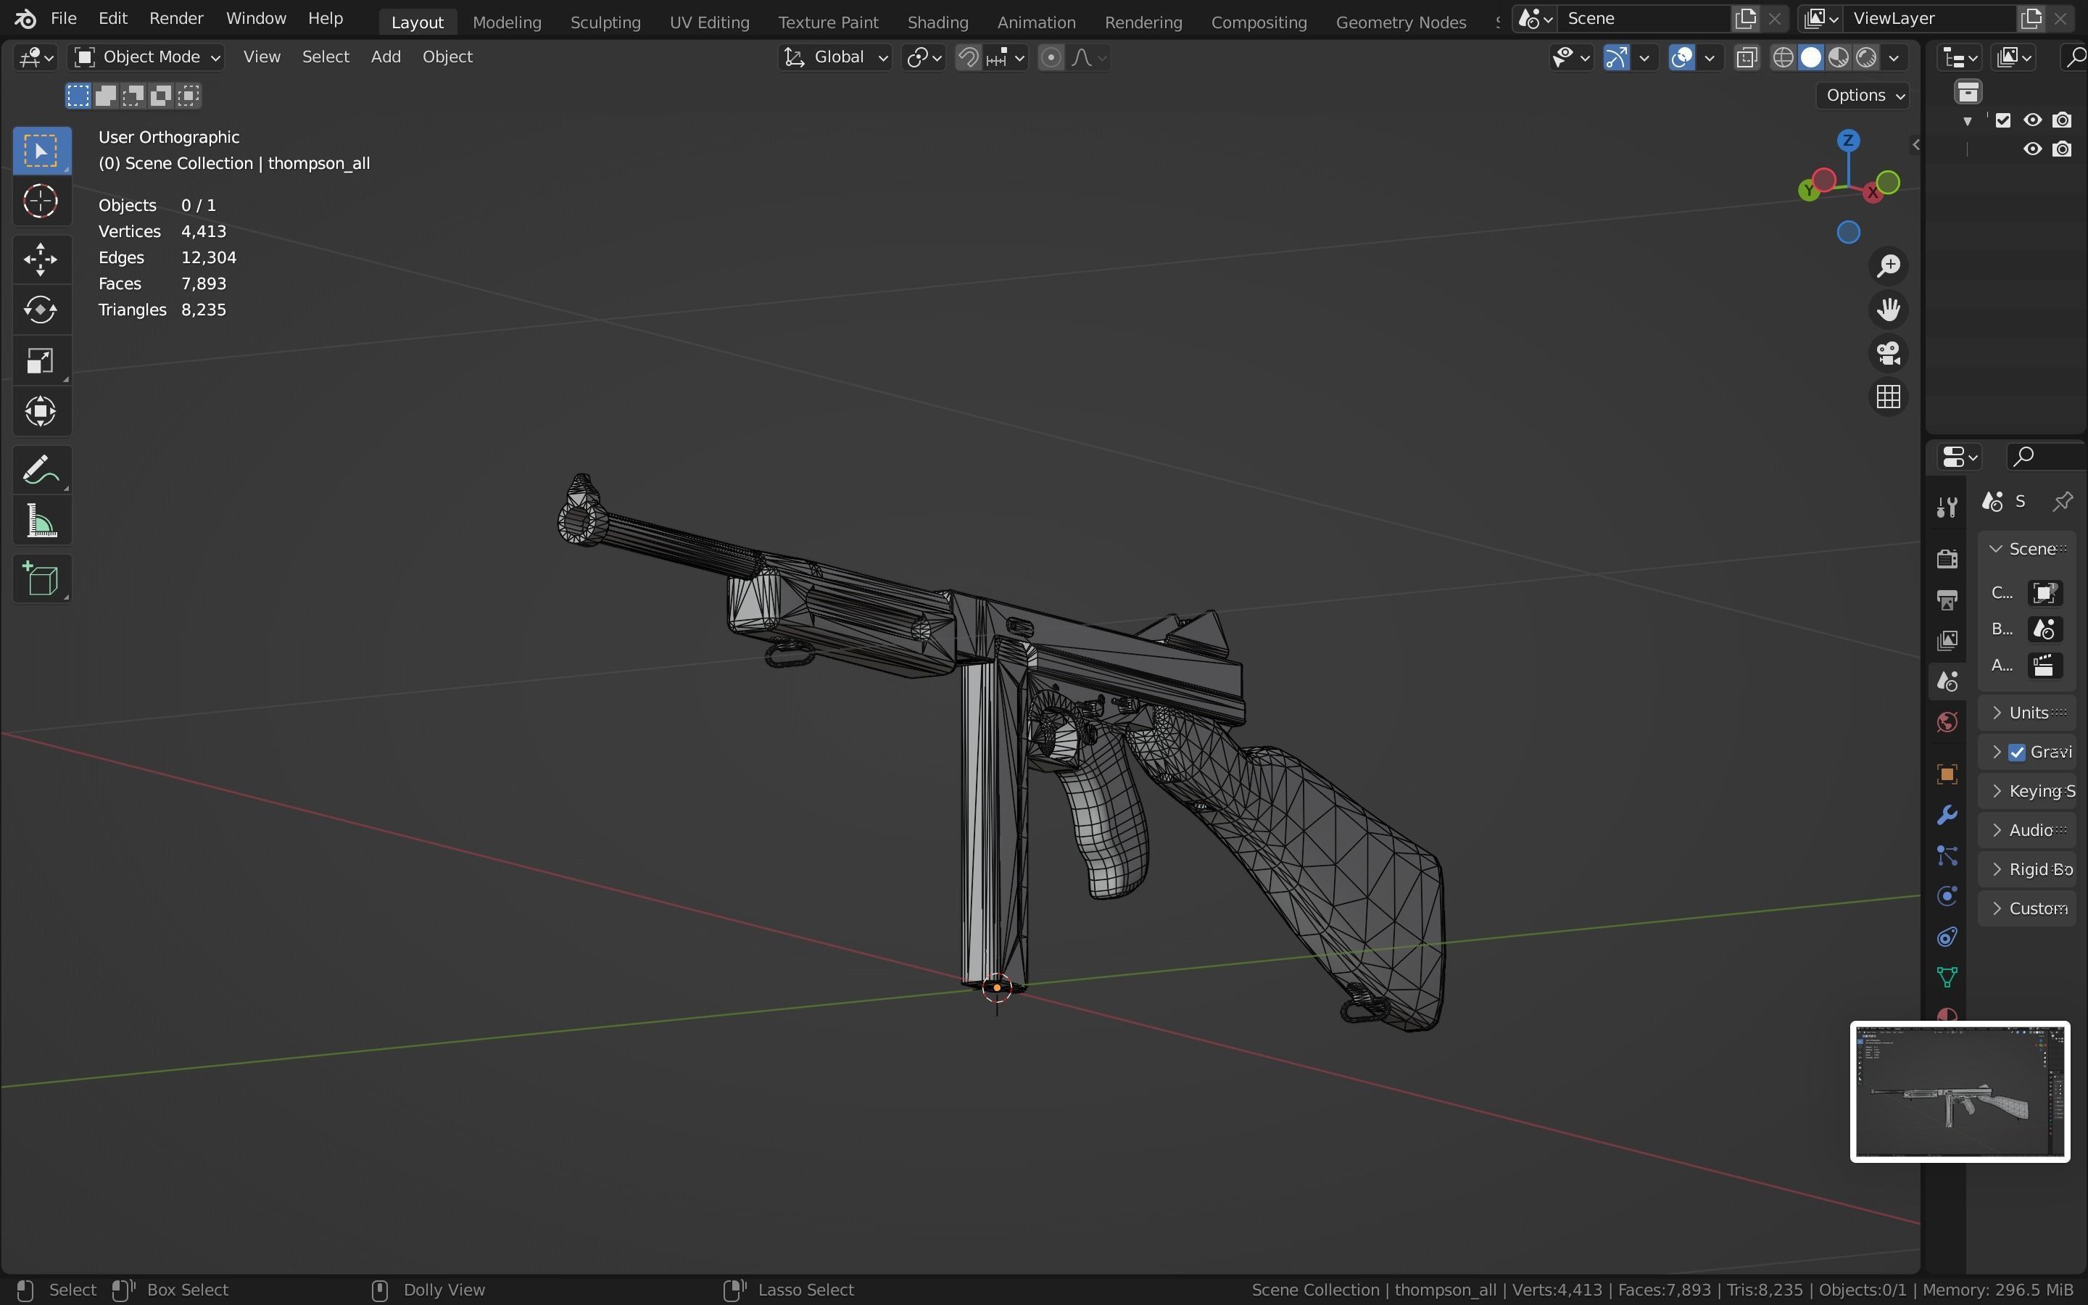Activate the Move tool
This screenshot has width=2088, height=1305.
pyautogui.click(x=41, y=259)
